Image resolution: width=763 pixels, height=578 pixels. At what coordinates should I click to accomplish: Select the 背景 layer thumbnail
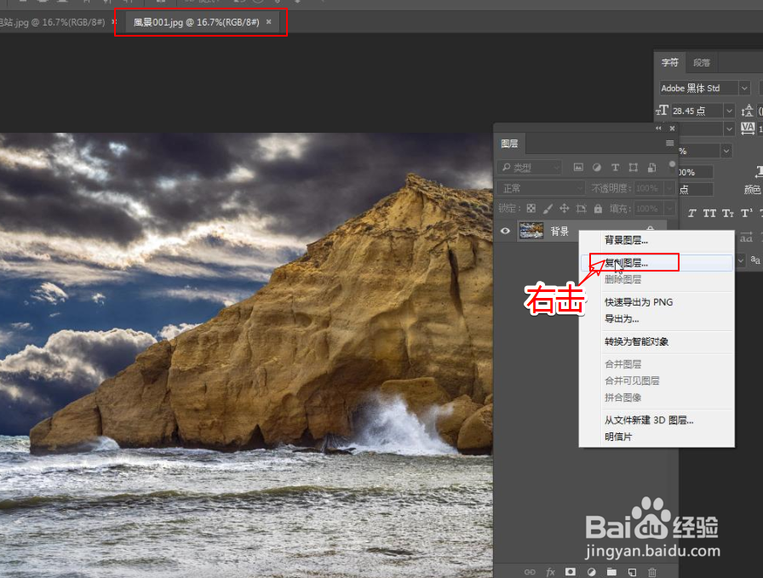[x=531, y=231]
